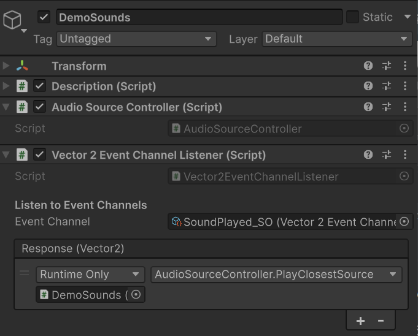Open help for Description (Script)

click(x=368, y=86)
